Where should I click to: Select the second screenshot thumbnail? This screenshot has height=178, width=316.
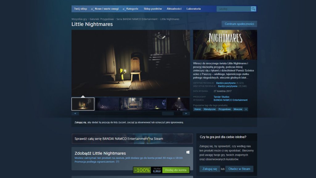pyautogui.click(x=107, y=104)
